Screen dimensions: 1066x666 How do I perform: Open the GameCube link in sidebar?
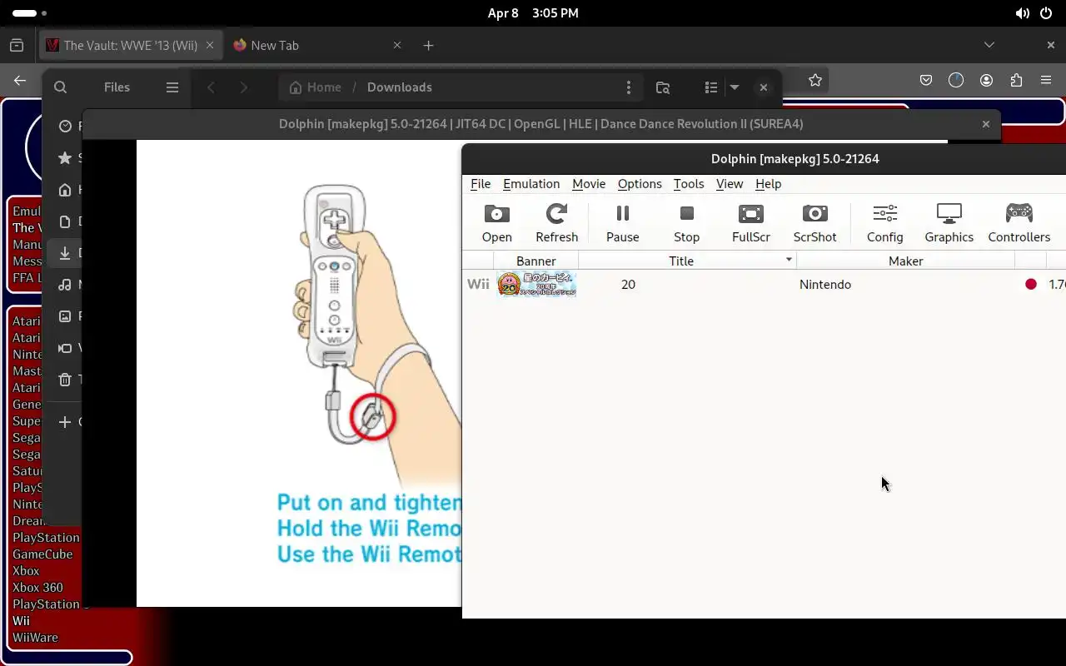point(42,554)
